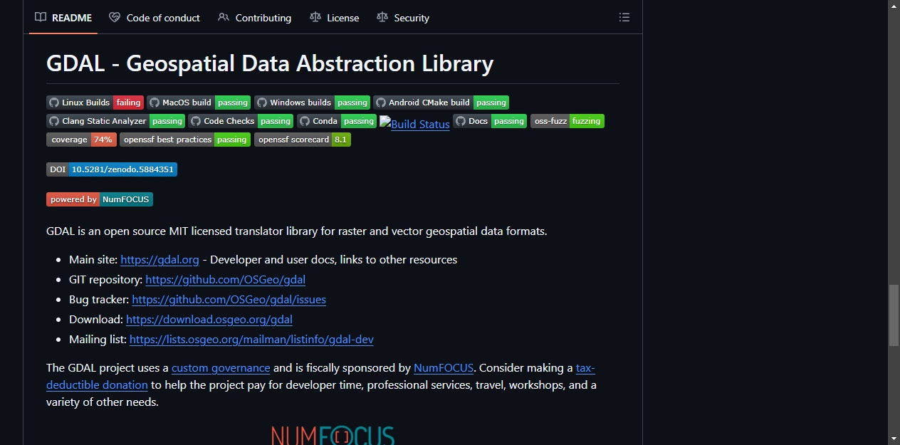Open the openssf best practices badge

185,140
